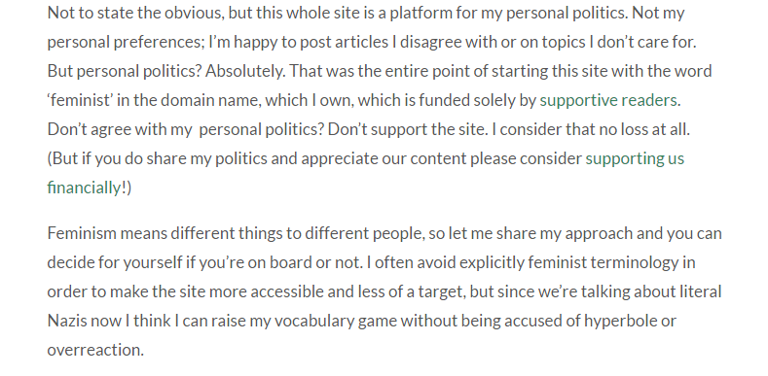Click the word 'platform' in the first line
This screenshot has width=768, height=376.
tap(421, 13)
